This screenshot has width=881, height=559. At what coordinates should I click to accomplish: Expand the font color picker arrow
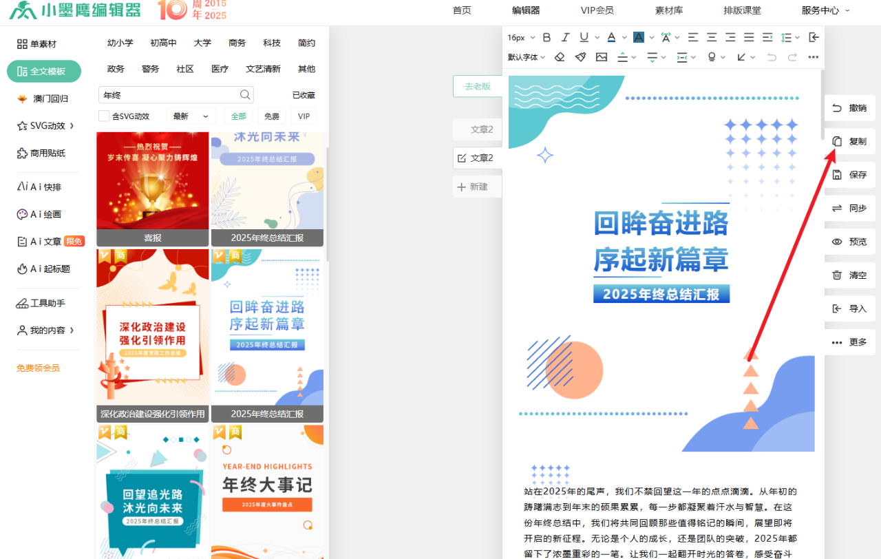tap(624, 38)
